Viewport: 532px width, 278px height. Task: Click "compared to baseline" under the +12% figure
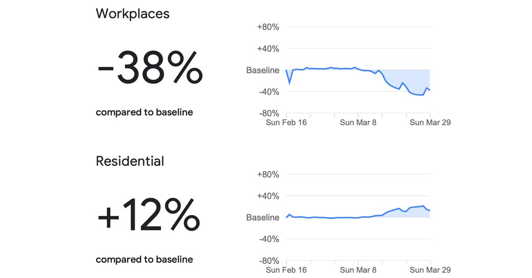[x=144, y=259]
